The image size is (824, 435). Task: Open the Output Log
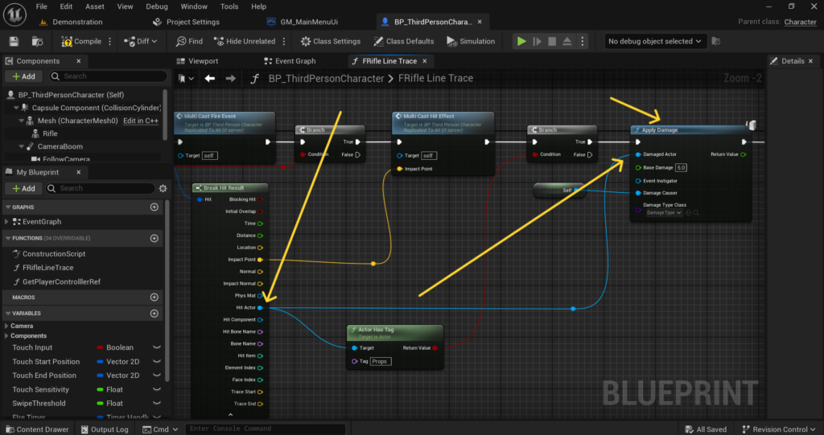tap(105, 429)
